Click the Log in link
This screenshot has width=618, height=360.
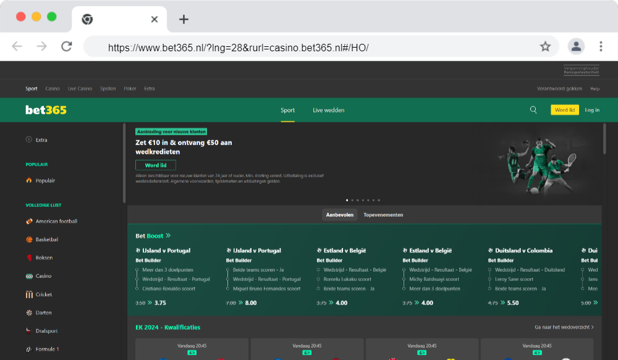coord(592,110)
